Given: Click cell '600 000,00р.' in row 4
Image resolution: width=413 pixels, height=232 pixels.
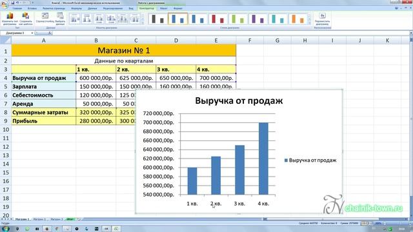Looking at the screenshot, I should (96, 78).
